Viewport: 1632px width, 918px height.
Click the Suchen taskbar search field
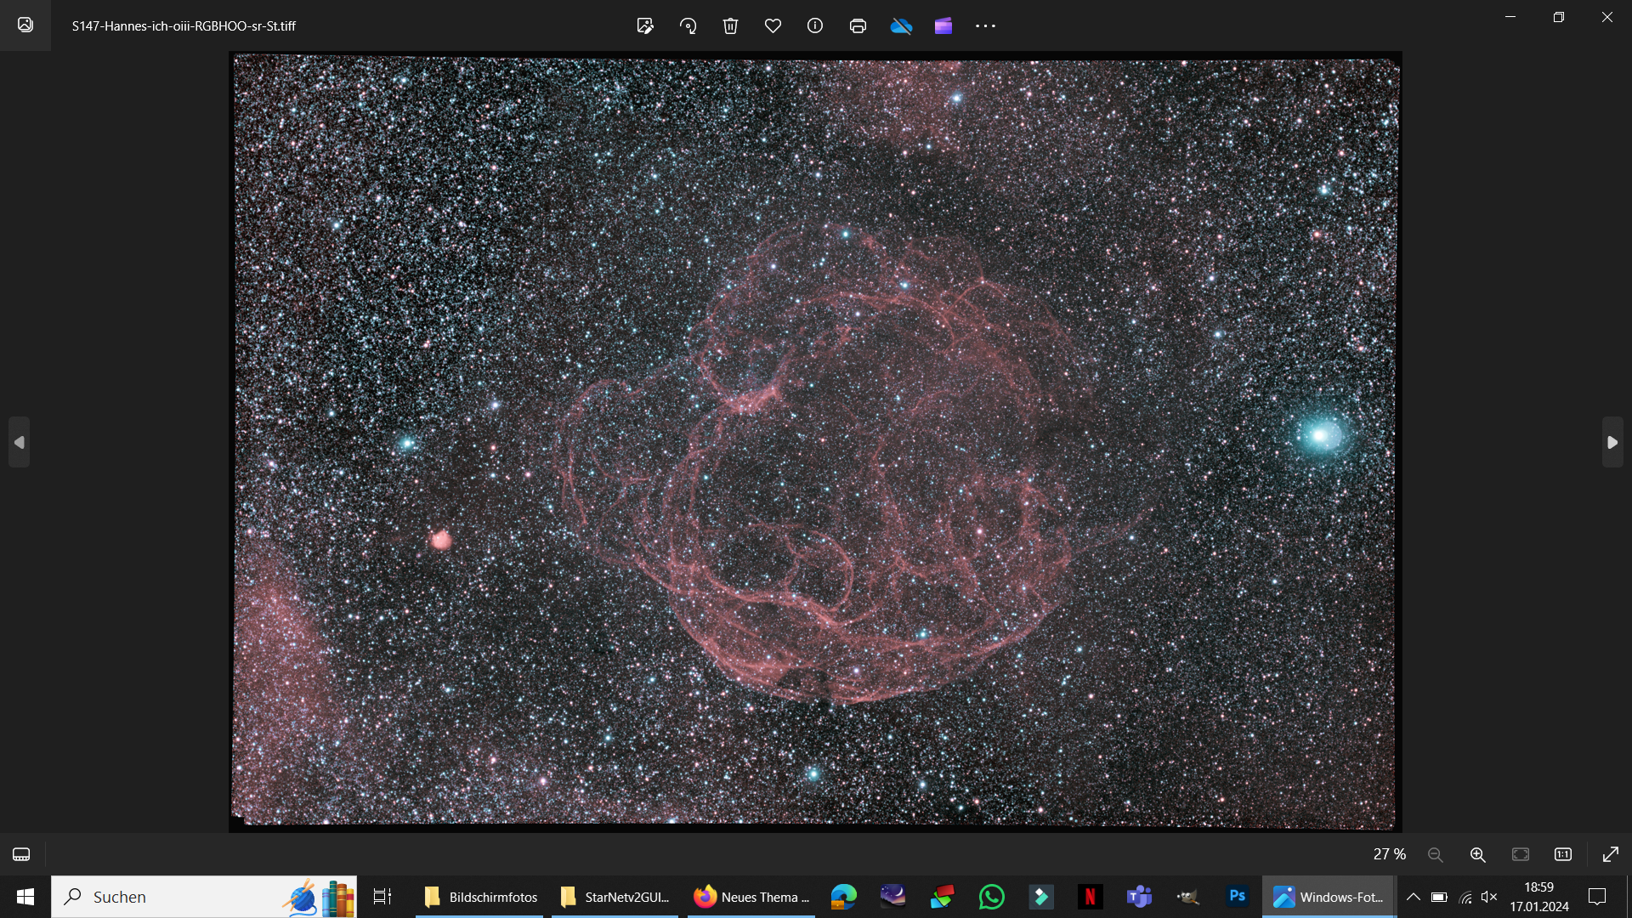point(204,897)
